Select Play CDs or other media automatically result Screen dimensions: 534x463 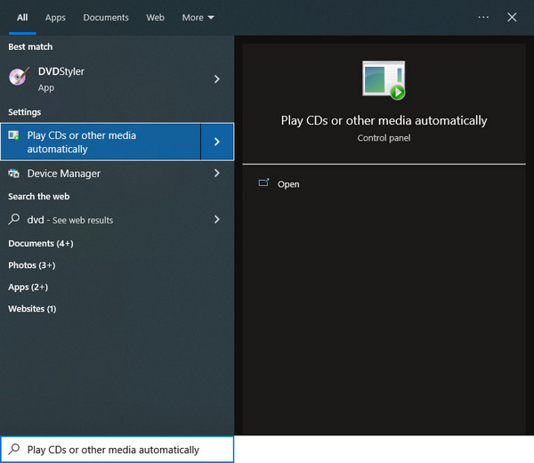point(101,142)
